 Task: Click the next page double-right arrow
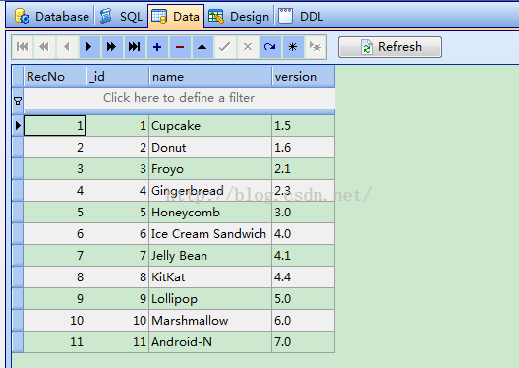pyautogui.click(x=112, y=47)
